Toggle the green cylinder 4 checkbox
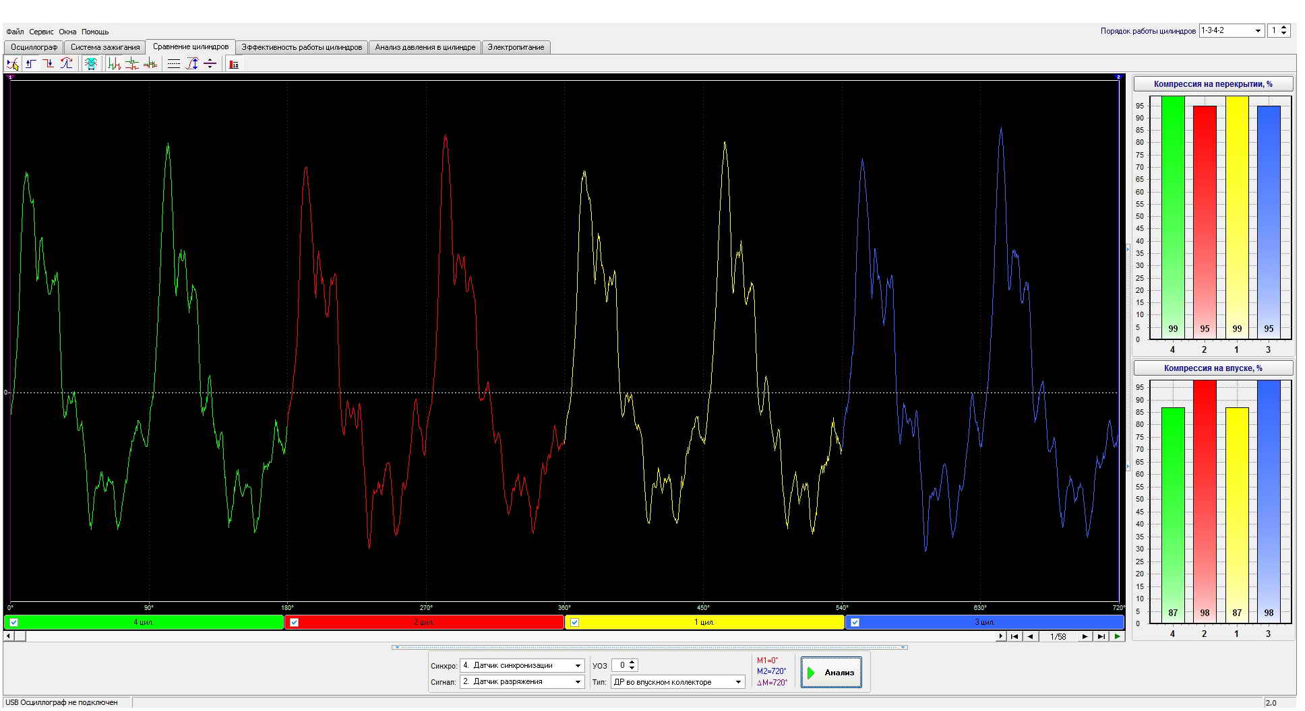This screenshot has width=1305, height=711. point(14,622)
